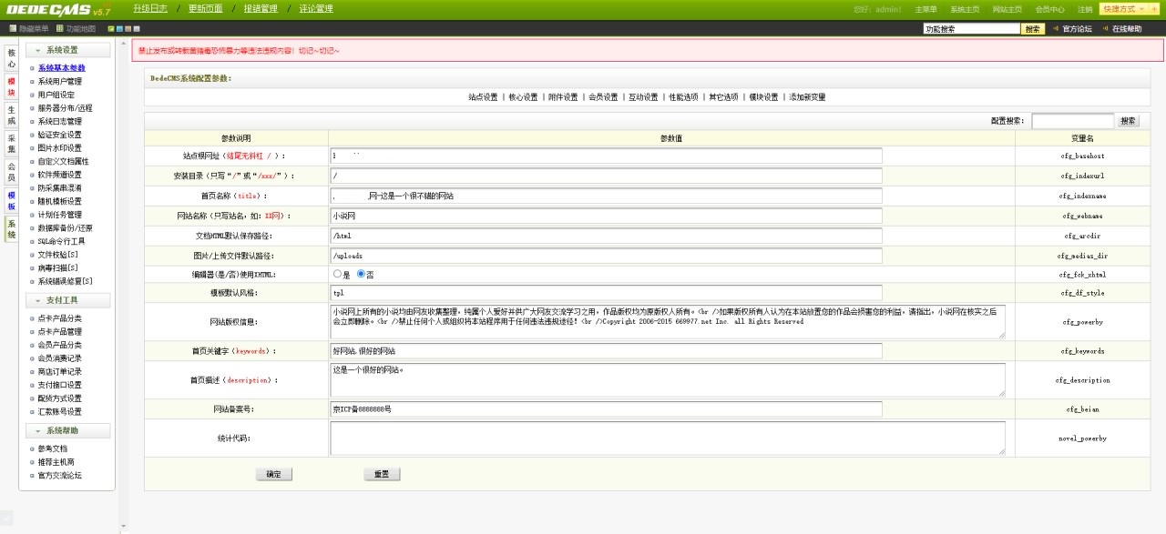1166x534 pixels.
Task: Select the green skin color square
Action: pos(111,29)
